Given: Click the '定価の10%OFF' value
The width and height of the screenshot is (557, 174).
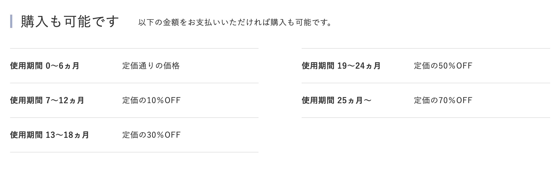Looking at the screenshot, I should [x=152, y=100].
